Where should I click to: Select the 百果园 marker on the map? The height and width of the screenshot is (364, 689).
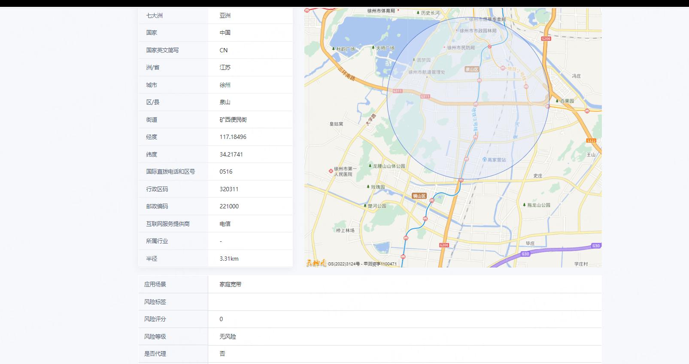pyautogui.click(x=557, y=101)
